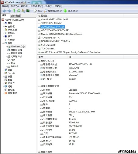This screenshot has width=138, height=154.
Task: Select the ASPI tree item
Action: (13, 60)
